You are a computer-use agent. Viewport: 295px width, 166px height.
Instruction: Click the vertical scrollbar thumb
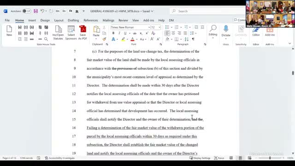(293, 73)
